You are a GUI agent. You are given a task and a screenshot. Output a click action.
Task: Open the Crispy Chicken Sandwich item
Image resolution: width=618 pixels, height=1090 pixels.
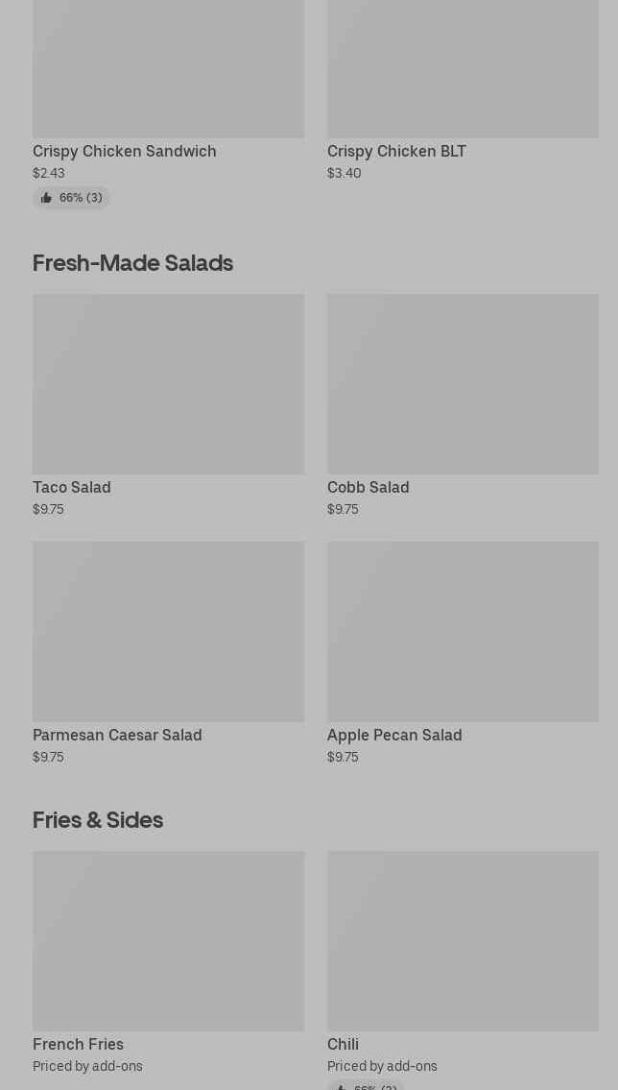click(124, 151)
